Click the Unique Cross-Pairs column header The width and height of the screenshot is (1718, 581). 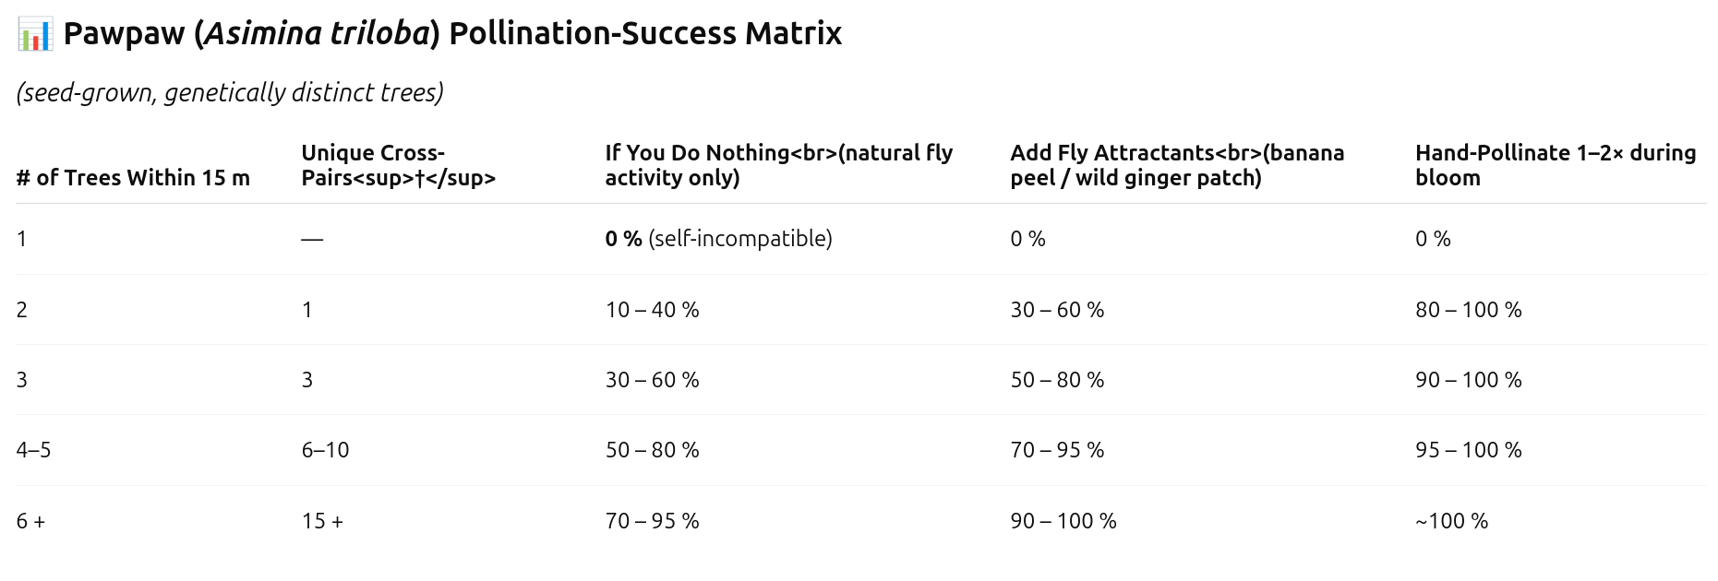(398, 165)
